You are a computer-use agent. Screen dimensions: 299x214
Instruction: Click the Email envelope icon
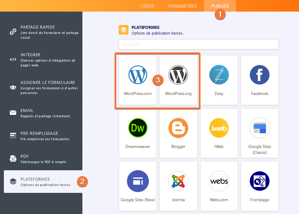pyautogui.click(x=13, y=113)
